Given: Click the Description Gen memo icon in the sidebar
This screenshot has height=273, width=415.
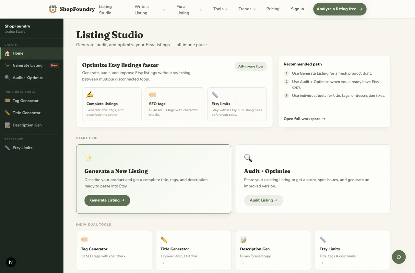Looking at the screenshot, I should coord(7,125).
